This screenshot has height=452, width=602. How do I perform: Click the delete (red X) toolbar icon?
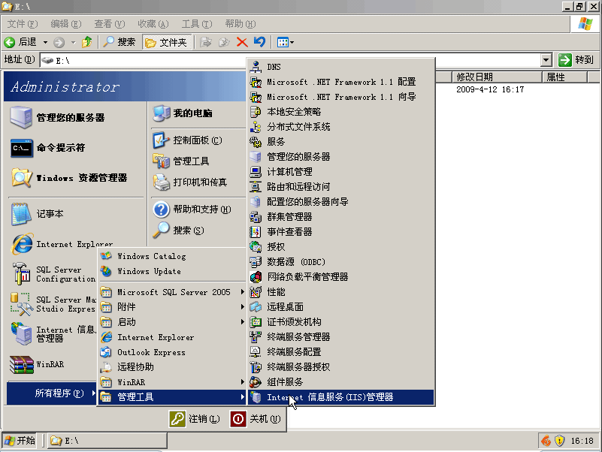242,42
